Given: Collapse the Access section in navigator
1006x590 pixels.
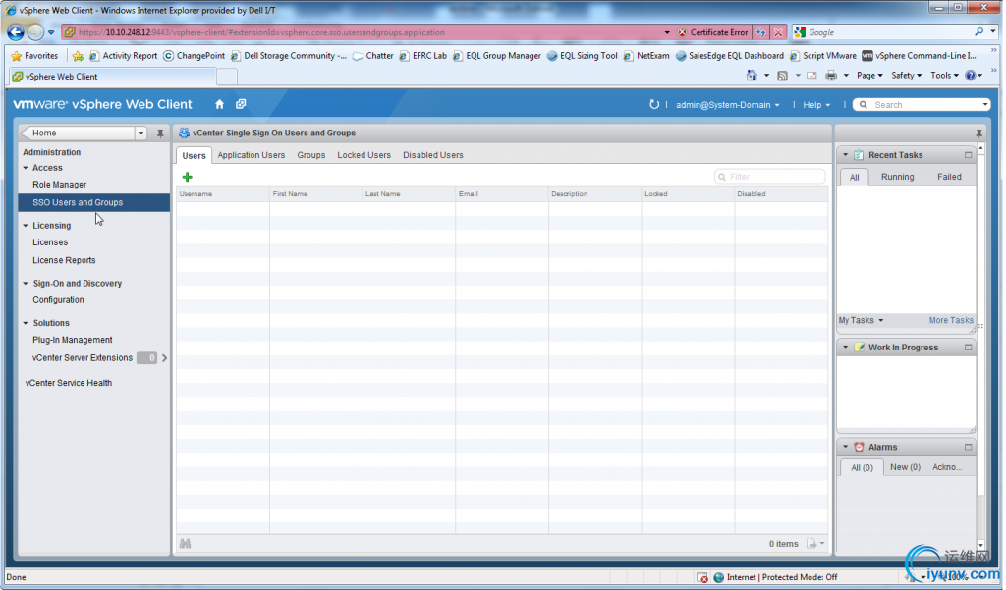Looking at the screenshot, I should (26, 168).
